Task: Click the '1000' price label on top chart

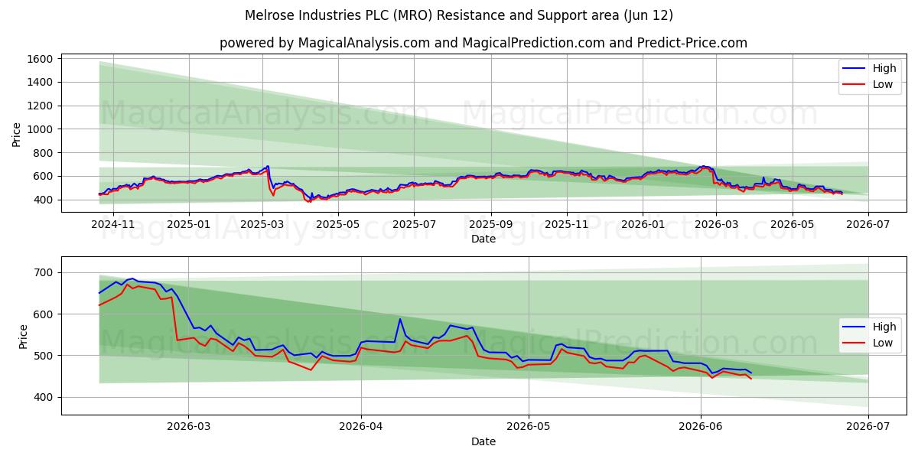Action: [39, 129]
